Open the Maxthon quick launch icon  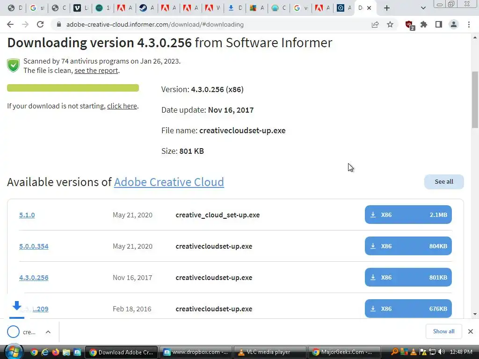(x=77, y=352)
